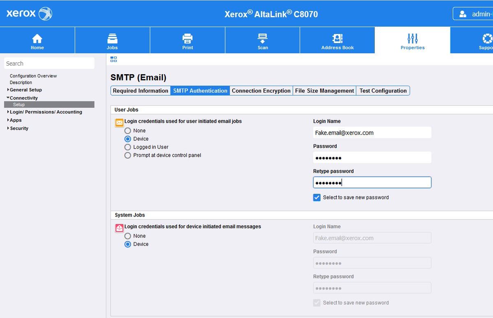The height and width of the screenshot is (318, 493).
Task: Toggle System Jobs save new password checkbox
Action: click(317, 303)
